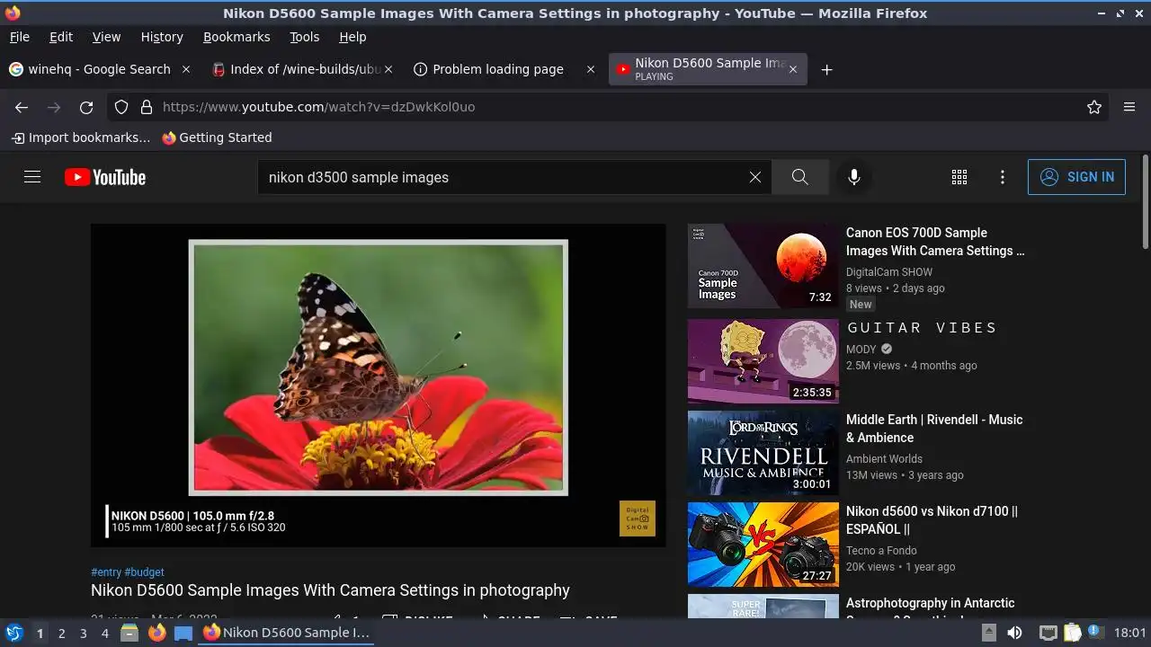The image size is (1151, 647).
Task: Close the Index of /wine-builds tab
Action: (x=388, y=69)
